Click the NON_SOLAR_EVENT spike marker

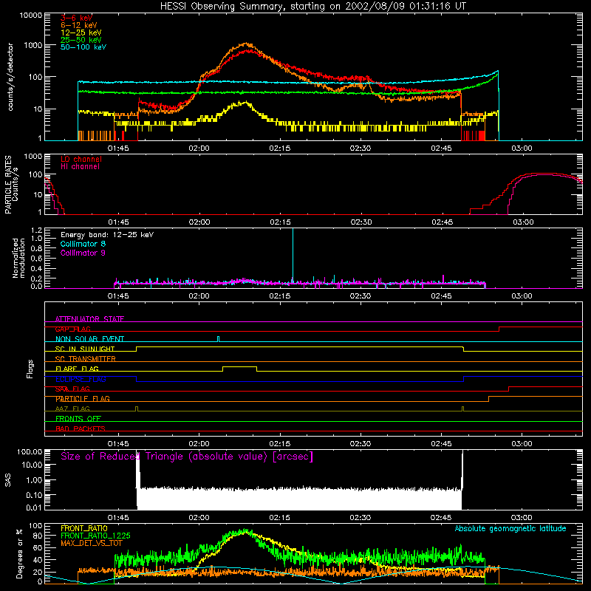pos(218,339)
